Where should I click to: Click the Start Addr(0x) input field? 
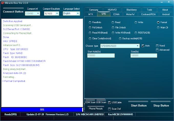(x=101, y=55)
